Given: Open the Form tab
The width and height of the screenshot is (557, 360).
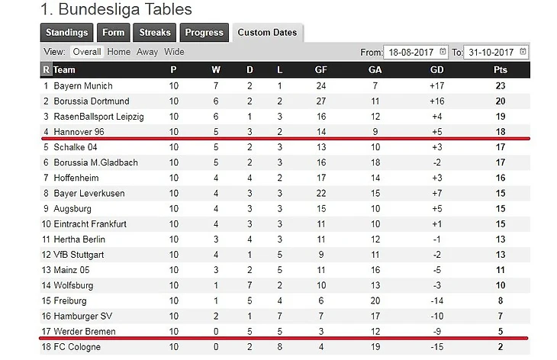Looking at the screenshot, I should click(x=114, y=33).
